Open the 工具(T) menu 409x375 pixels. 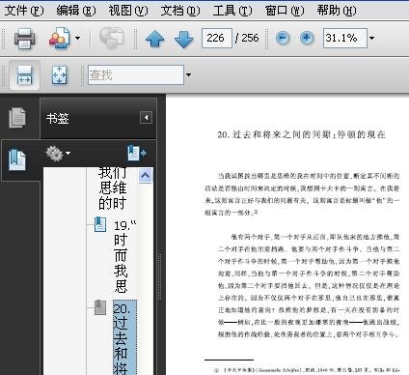(x=232, y=11)
